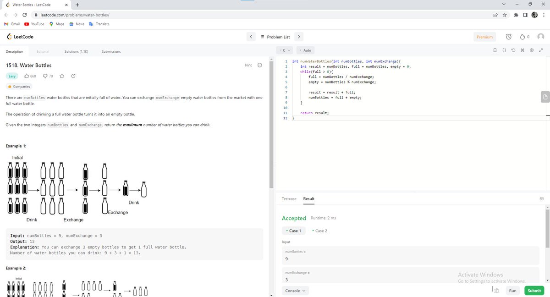This screenshot has width=550, height=297.
Task: Open the Solutions (1.1K) tab
Action: coord(76,51)
